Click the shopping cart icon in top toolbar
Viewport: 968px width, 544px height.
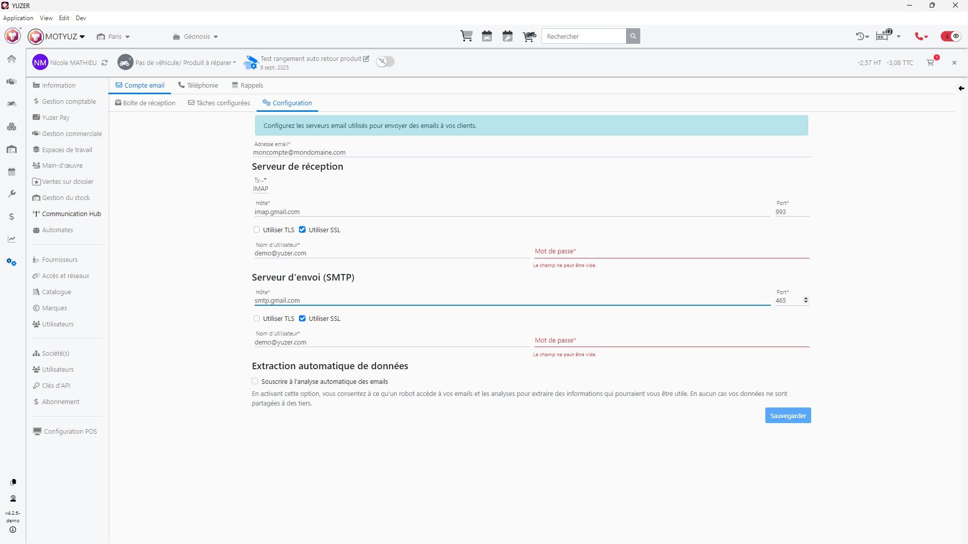pos(466,36)
